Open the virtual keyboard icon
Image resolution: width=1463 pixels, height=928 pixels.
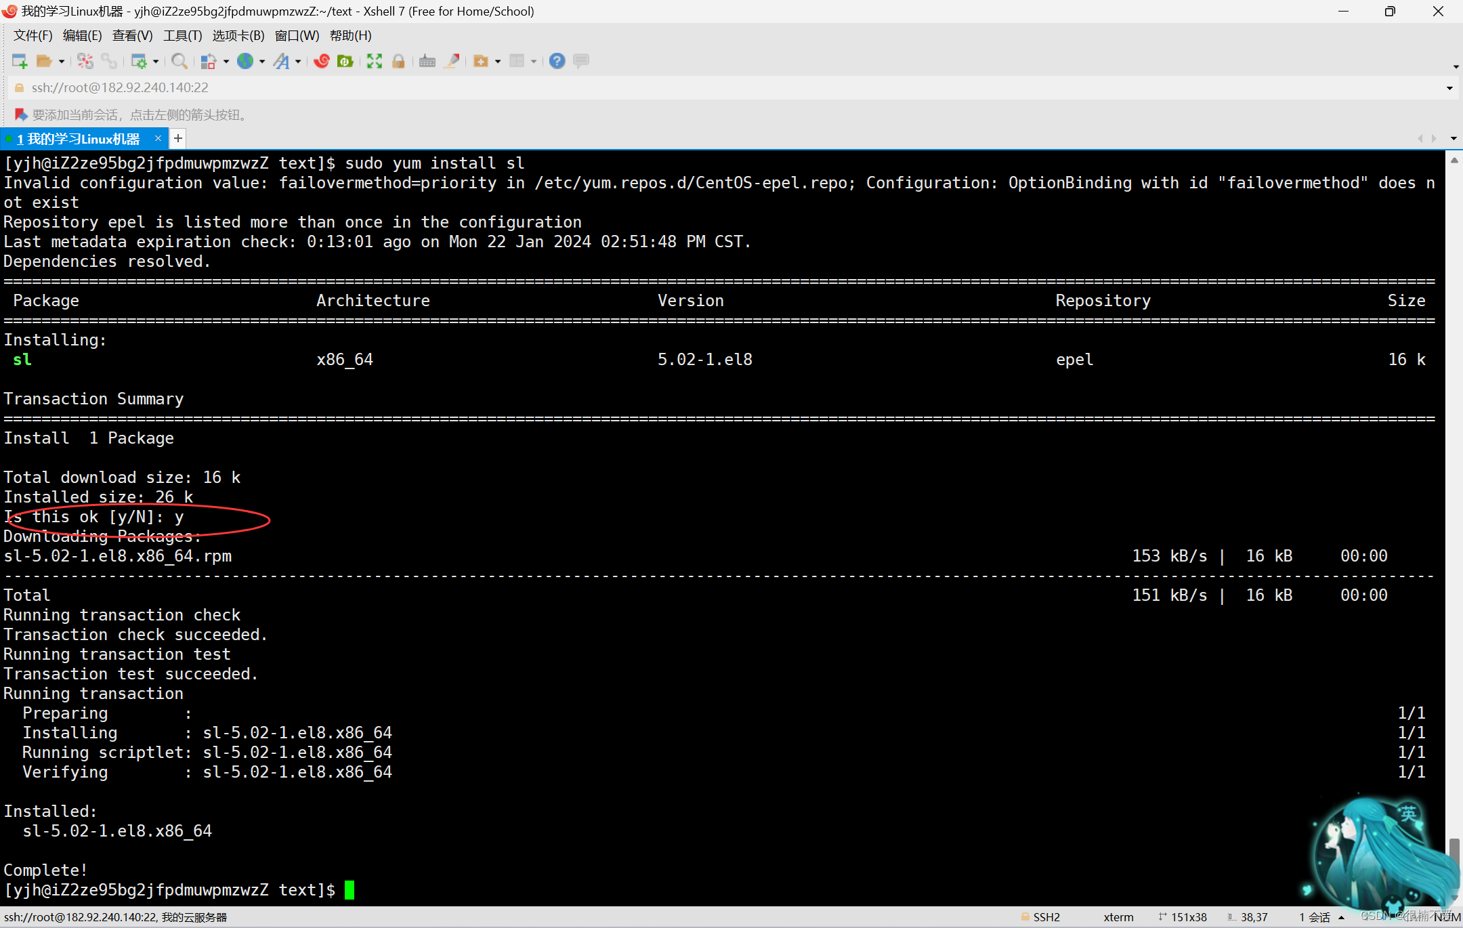tap(427, 61)
